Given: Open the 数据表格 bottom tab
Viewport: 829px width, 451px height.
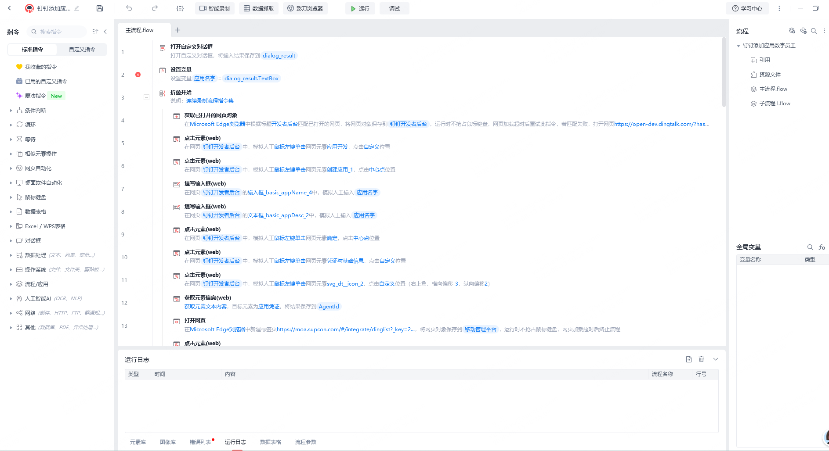Looking at the screenshot, I should pyautogui.click(x=271, y=442).
